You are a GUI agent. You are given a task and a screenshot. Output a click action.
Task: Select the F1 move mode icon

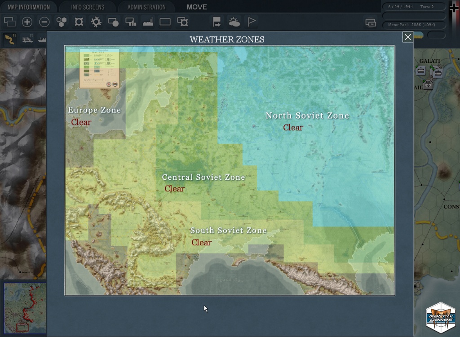(x=9, y=39)
